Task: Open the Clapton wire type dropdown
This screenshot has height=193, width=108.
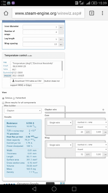Action: (x=23, y=111)
